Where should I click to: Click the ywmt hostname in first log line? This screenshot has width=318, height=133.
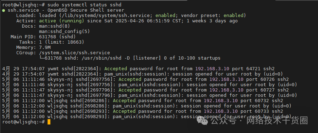click(x=53, y=69)
